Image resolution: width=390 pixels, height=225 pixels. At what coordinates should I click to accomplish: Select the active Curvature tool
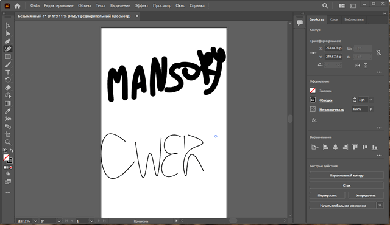coord(8,49)
